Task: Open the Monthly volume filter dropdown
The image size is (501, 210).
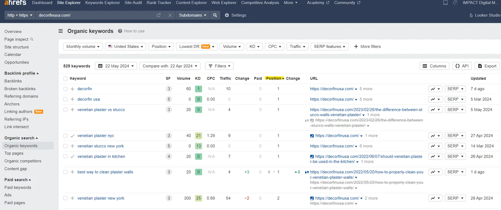Action: pos(83,47)
